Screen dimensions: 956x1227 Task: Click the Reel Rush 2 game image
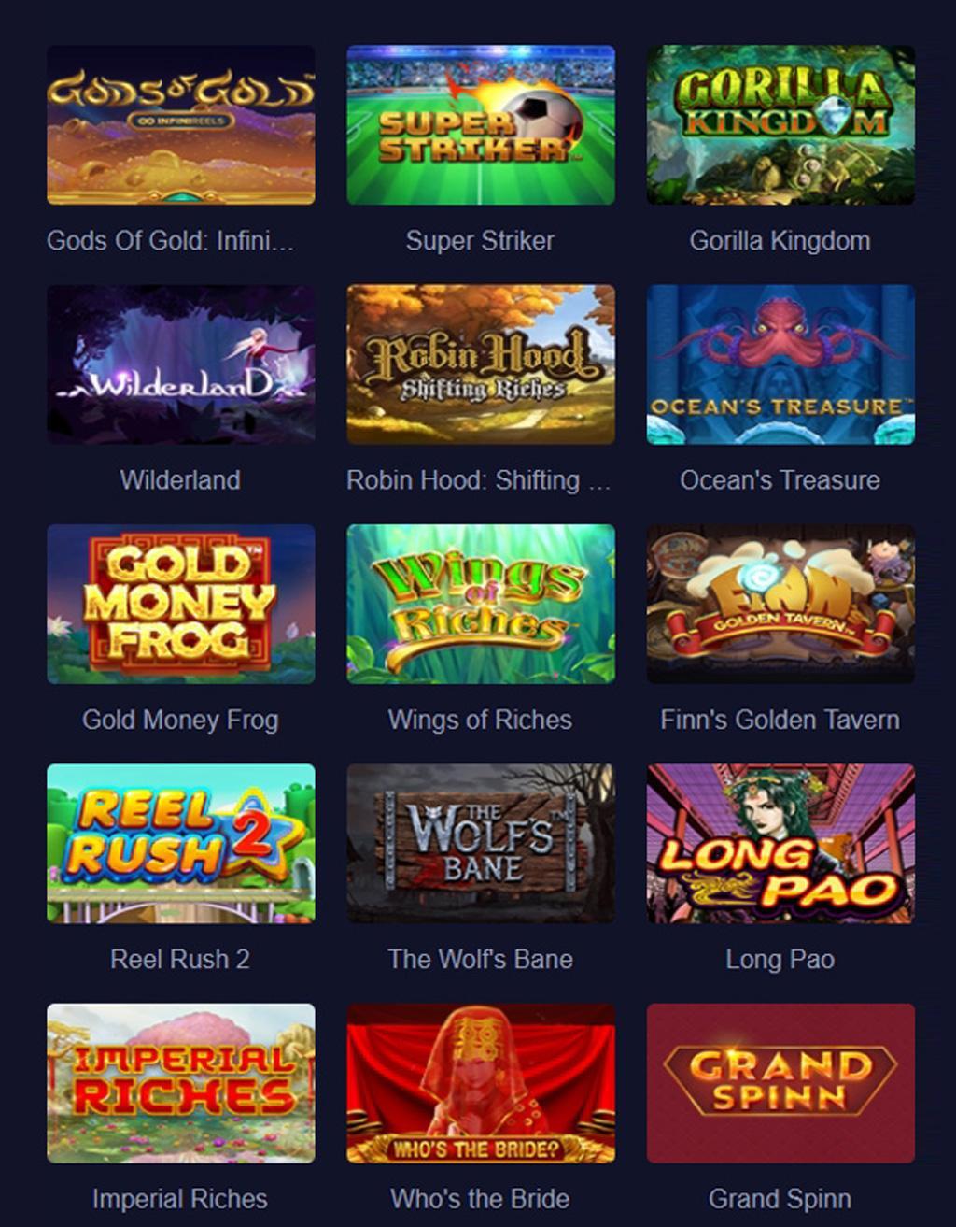(181, 844)
